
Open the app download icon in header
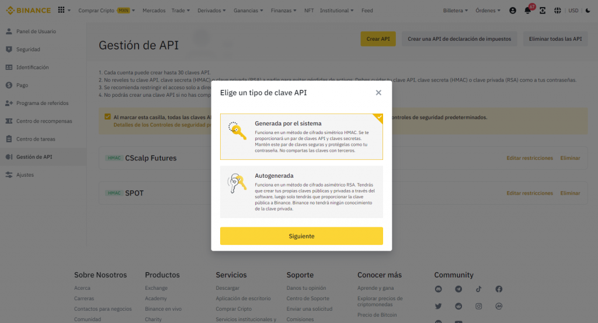543,10
